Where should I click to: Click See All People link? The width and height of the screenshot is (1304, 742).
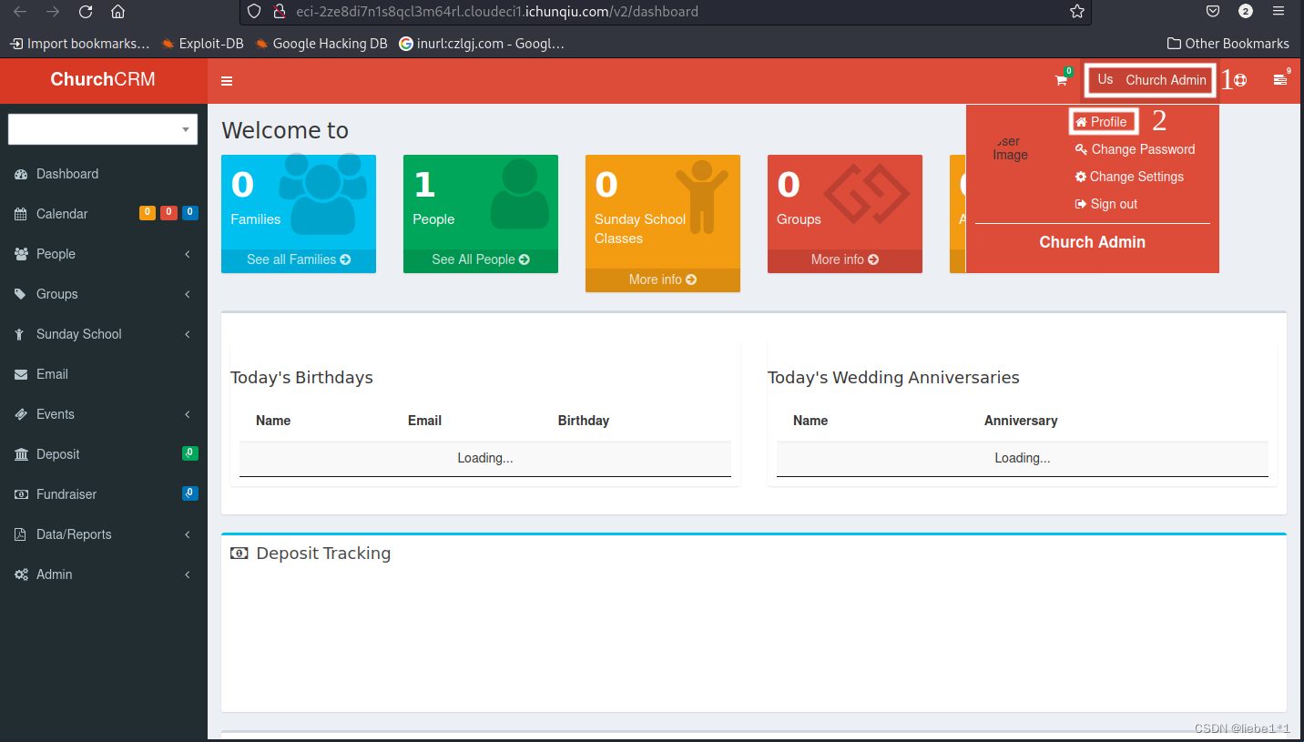(x=481, y=259)
